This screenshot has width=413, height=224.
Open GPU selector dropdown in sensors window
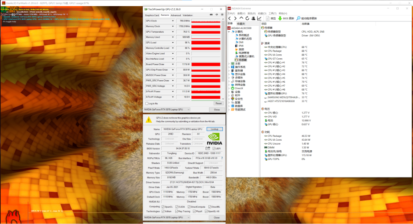click(x=167, y=109)
